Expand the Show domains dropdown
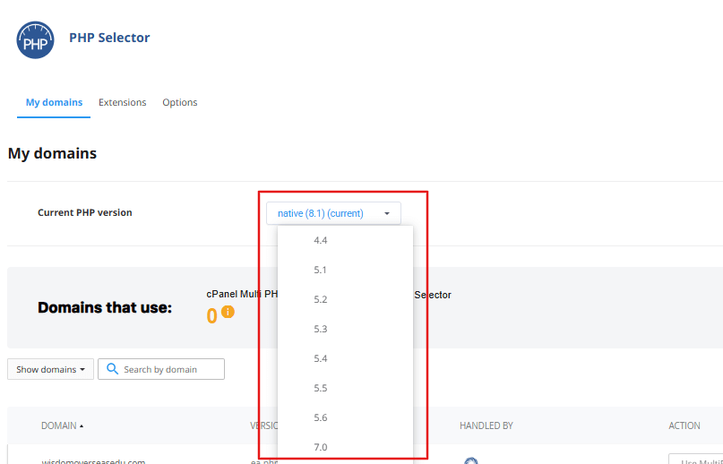The image size is (723, 464). coord(50,369)
